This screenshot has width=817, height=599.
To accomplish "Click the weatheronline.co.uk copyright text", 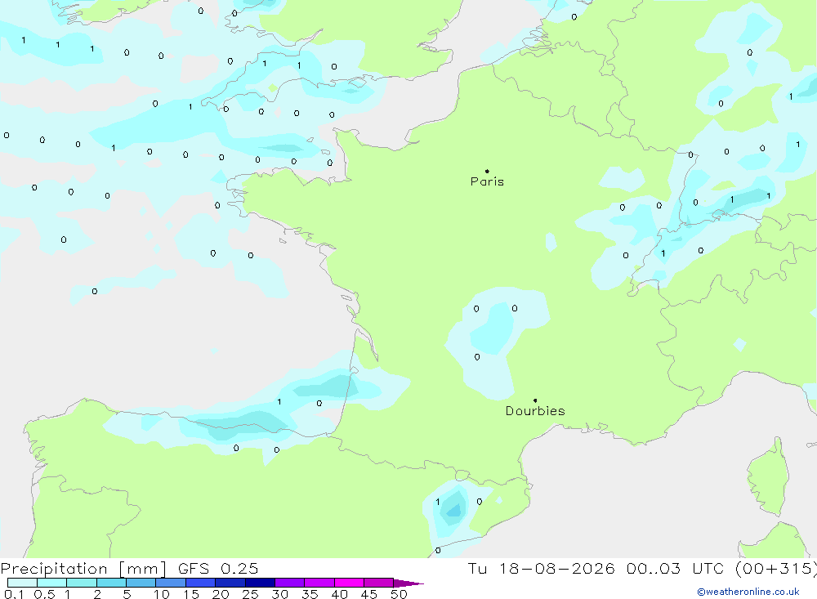I will [748, 592].
